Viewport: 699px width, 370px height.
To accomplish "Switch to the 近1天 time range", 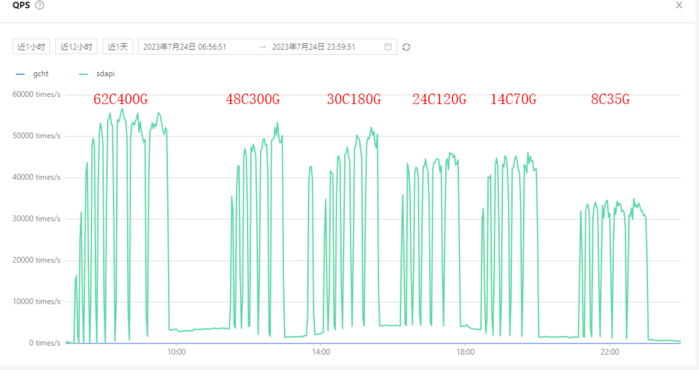I will (x=118, y=47).
